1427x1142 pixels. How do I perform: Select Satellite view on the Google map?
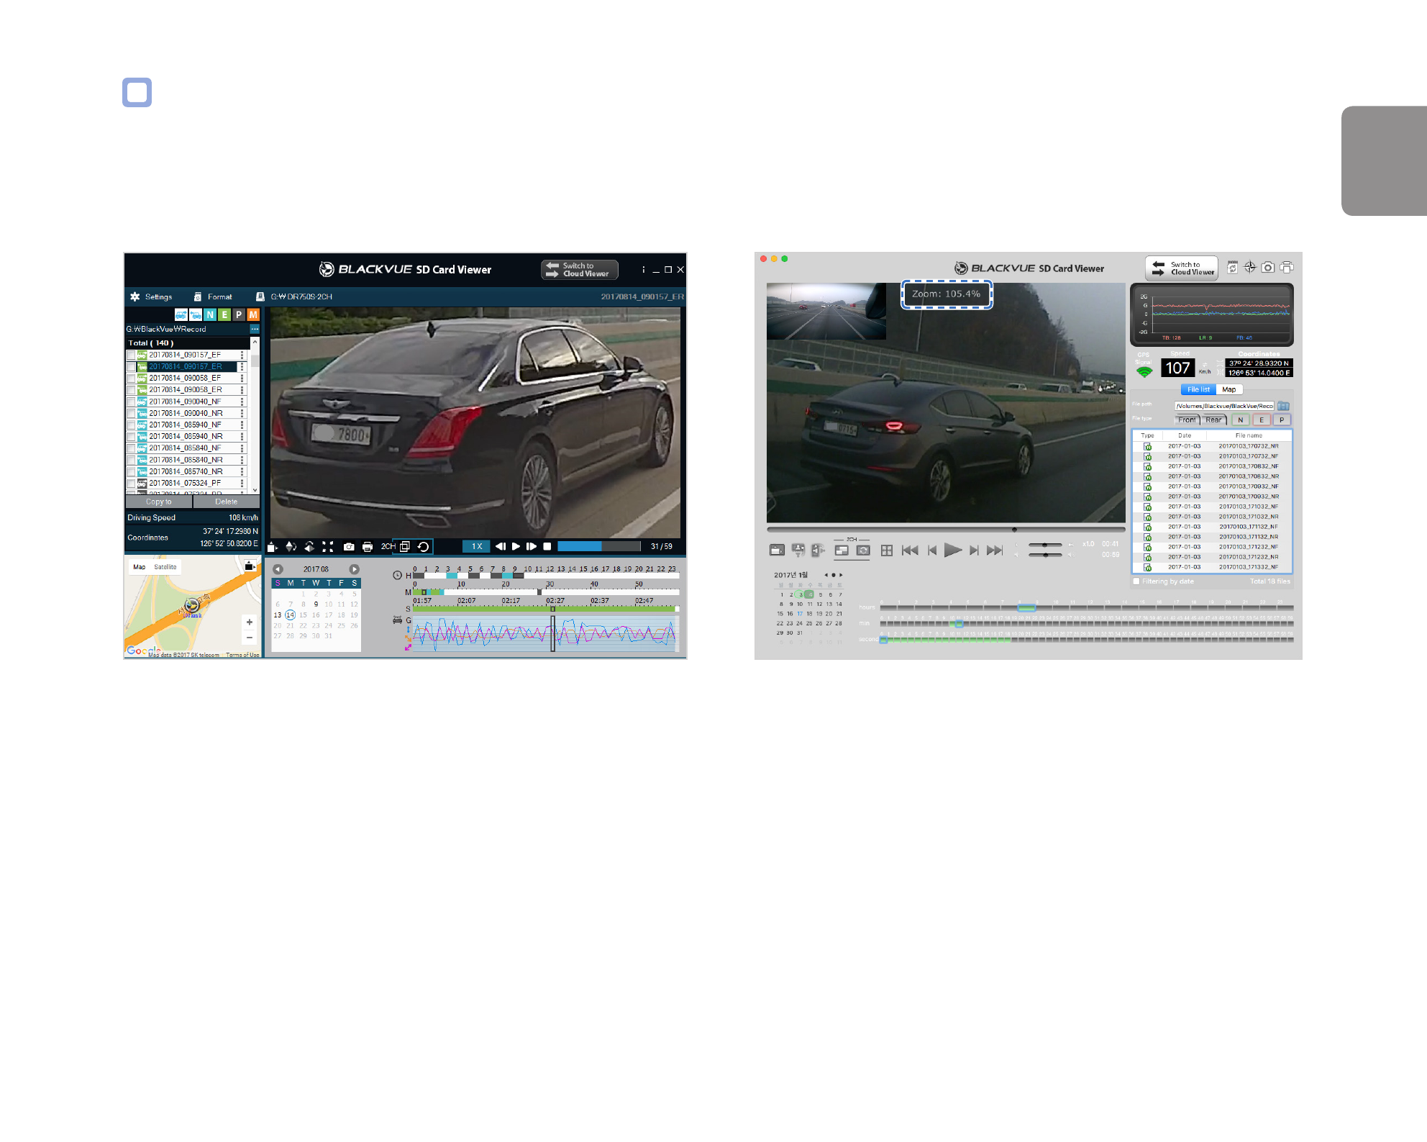165,567
